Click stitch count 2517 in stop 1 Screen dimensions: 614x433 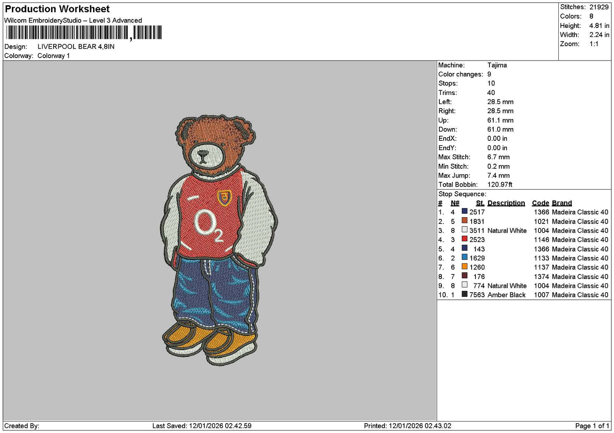click(477, 212)
